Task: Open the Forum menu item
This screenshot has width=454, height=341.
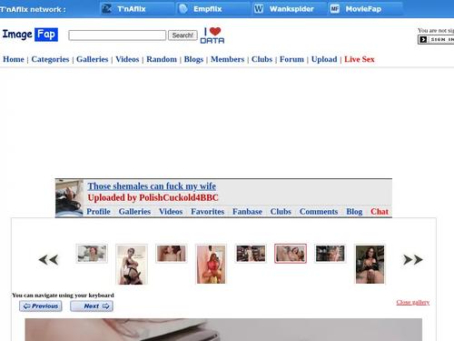Action: [291, 59]
